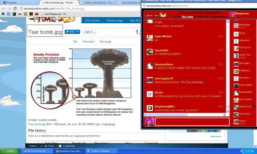This screenshot has width=257, height=154.
Task: Reload the Tsar bomb page
Action: pyautogui.click(x=15, y=8)
